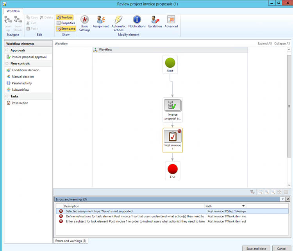Toggle the Error pane display
Viewport: 293px width, 251px height.
click(x=66, y=29)
